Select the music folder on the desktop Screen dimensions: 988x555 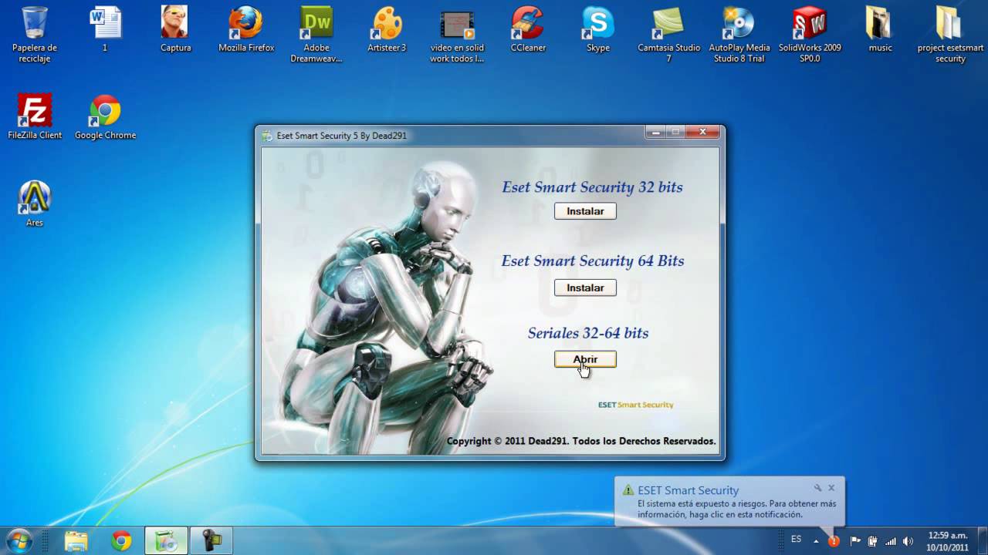point(880,29)
